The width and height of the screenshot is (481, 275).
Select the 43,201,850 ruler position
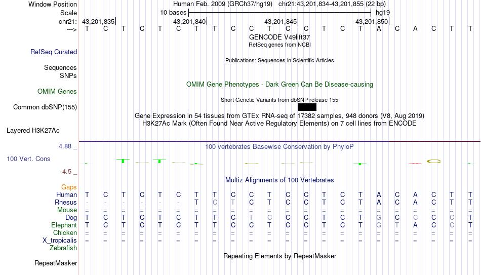372,21
